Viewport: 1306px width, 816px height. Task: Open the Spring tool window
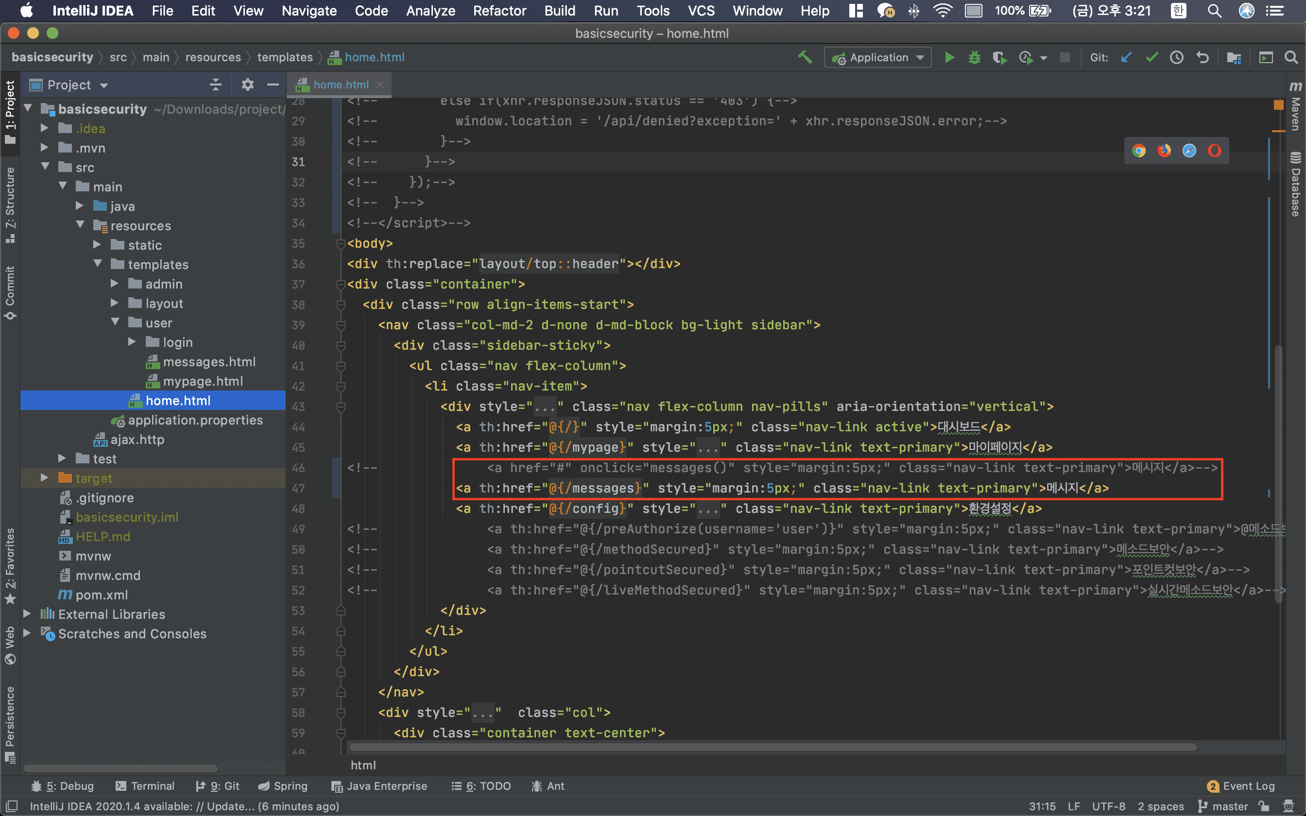pos(283,786)
